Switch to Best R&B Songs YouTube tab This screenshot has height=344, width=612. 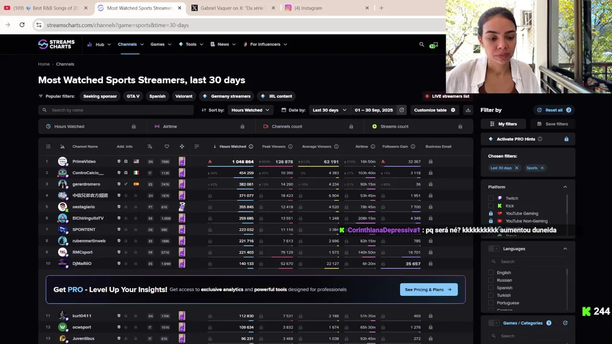(46, 8)
